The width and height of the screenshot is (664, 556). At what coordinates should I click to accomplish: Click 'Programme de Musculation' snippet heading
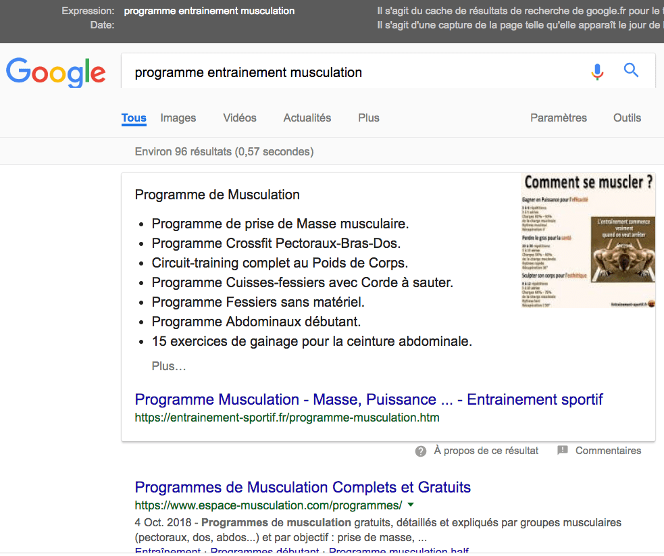pyautogui.click(x=218, y=195)
